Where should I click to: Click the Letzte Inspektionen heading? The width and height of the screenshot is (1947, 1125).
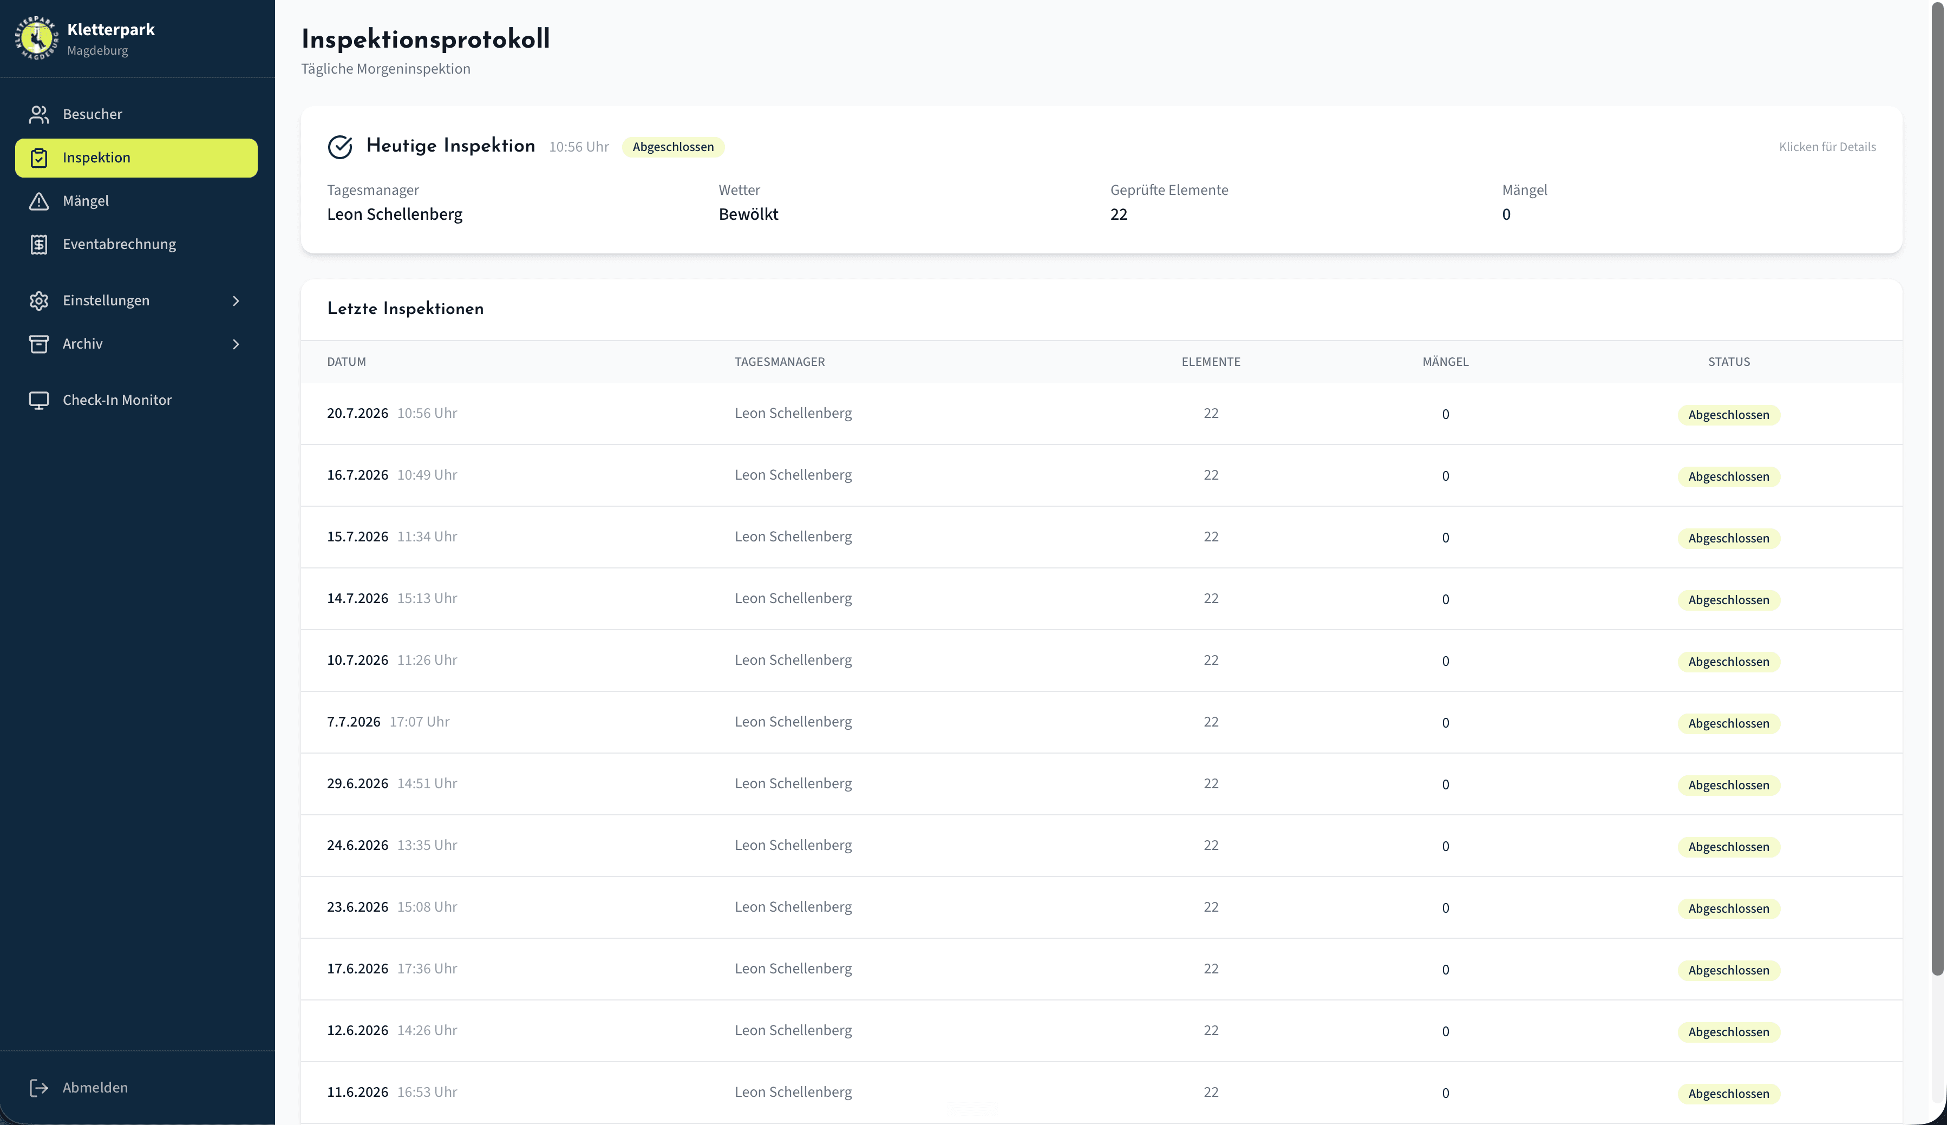coord(405,309)
